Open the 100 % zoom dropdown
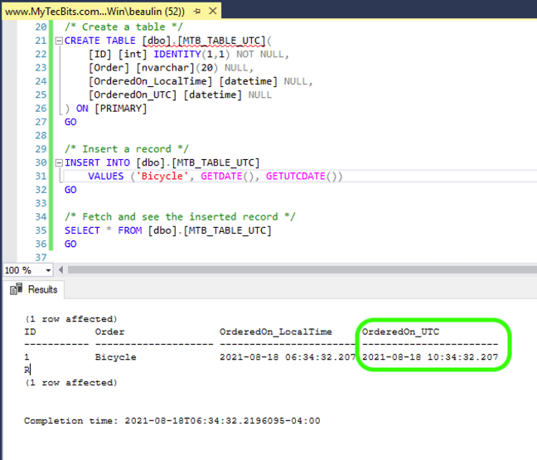The image size is (537, 460). [x=48, y=271]
